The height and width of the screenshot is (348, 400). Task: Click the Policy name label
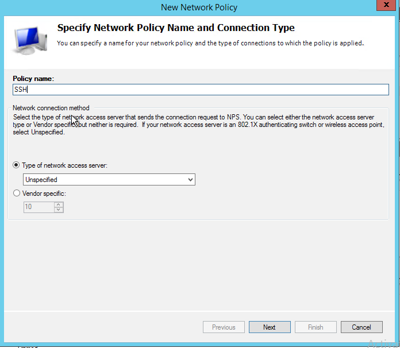(x=33, y=79)
